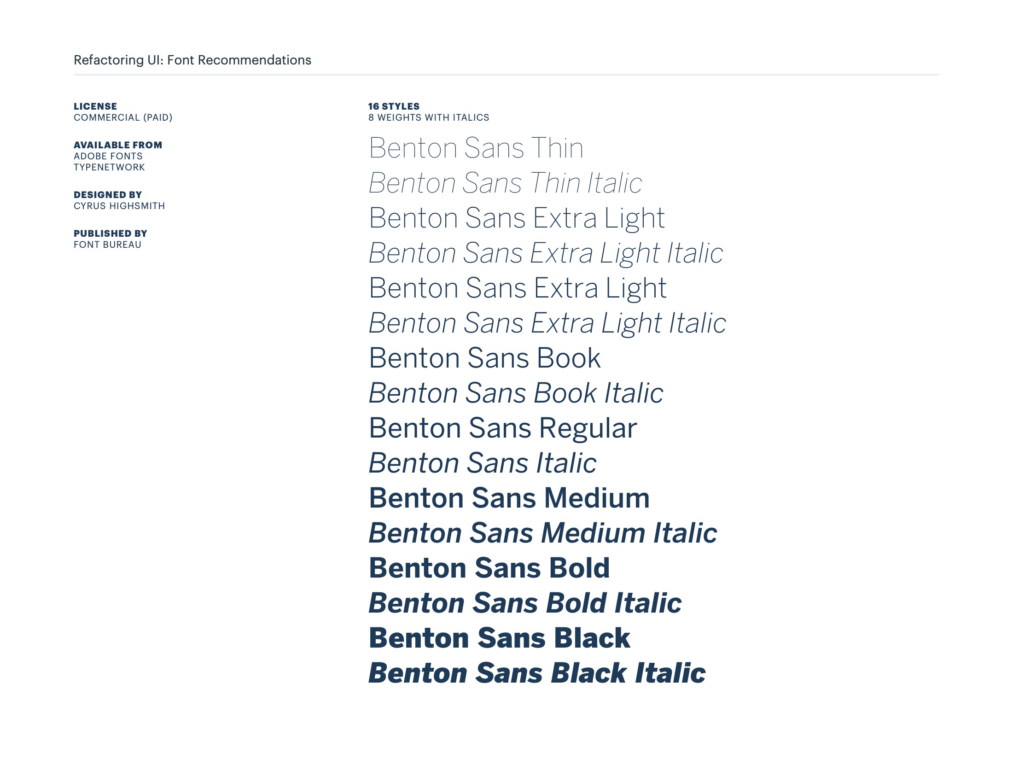The image size is (1013, 783).
Task: Click the "Benton Sans Black" sample line
Action: click(499, 638)
